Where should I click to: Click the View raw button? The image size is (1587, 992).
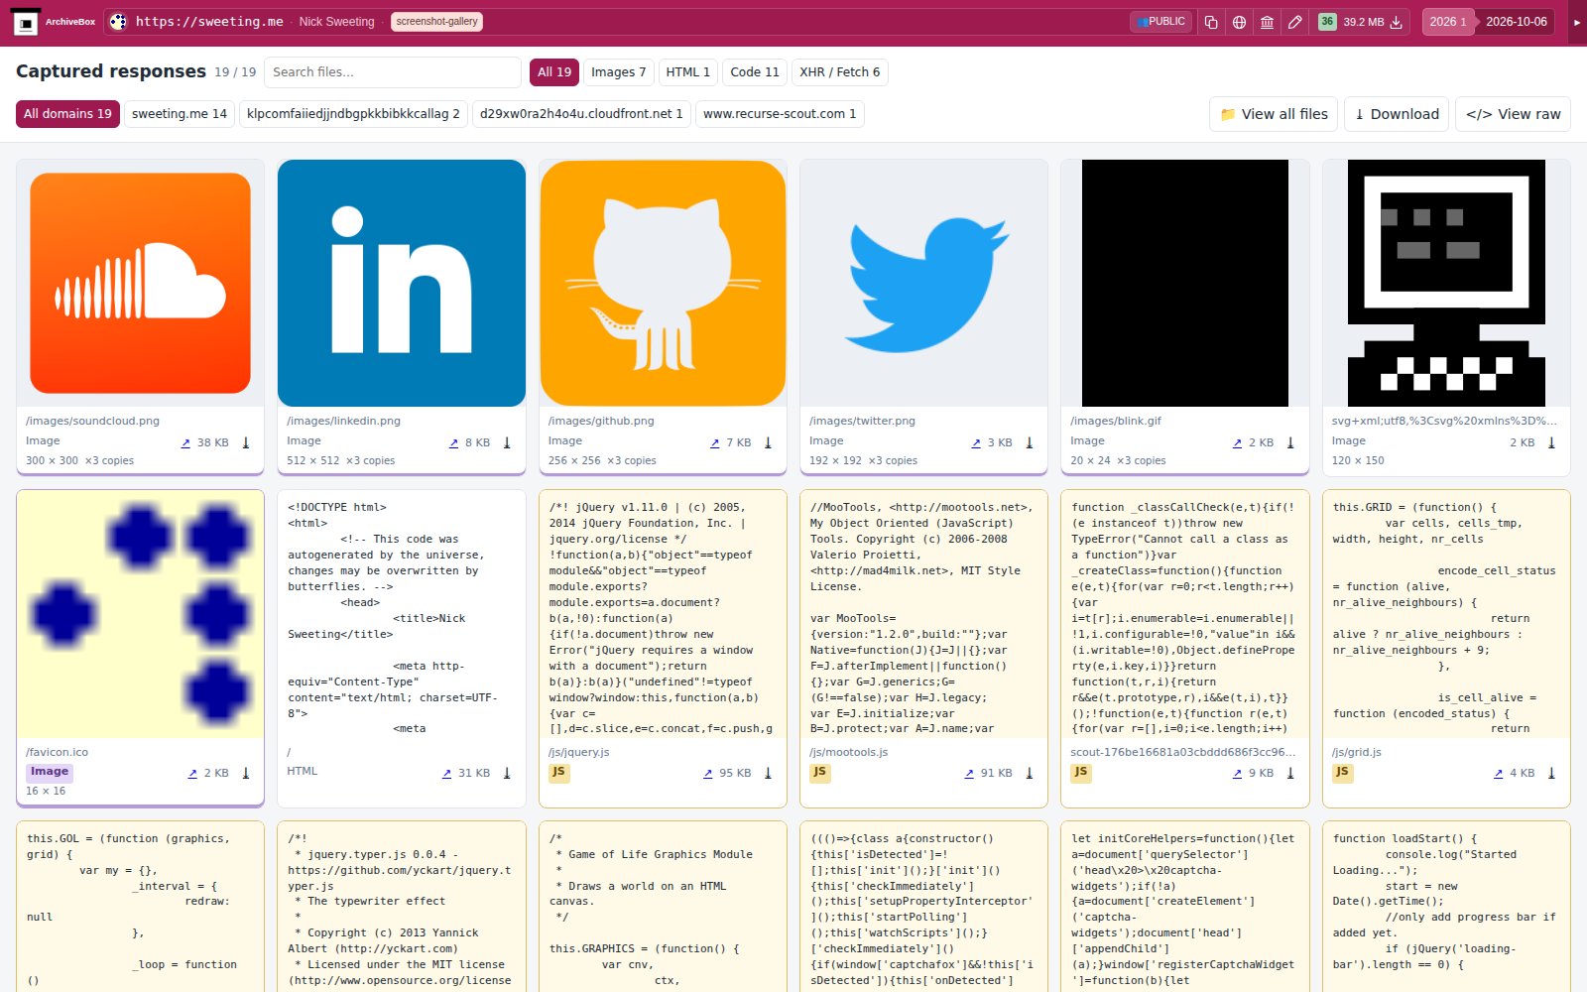tap(1513, 114)
